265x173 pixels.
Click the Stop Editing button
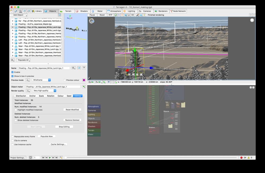click(64, 127)
